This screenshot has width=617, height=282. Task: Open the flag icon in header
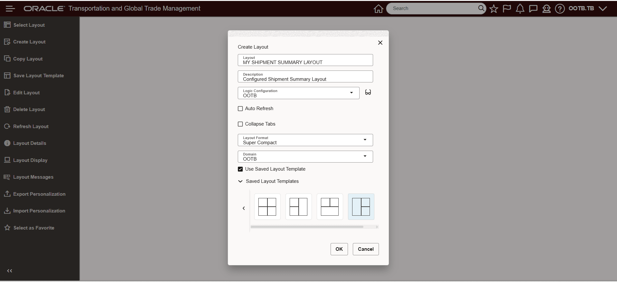tap(507, 9)
